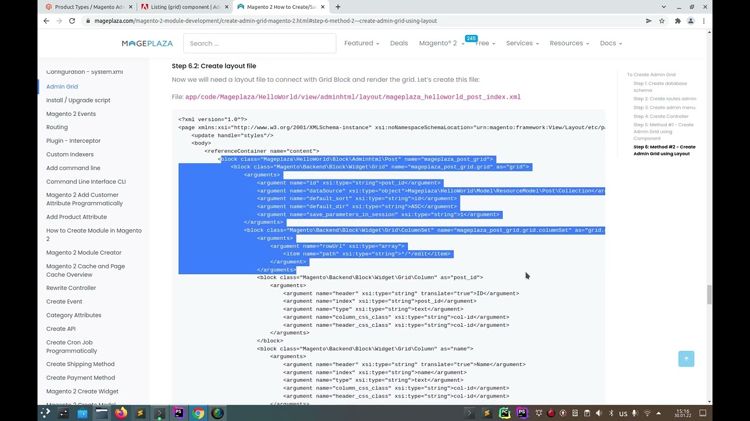Screen dimensions: 750x421
Task: Switch to Product Types / Magento tab
Action: [89, 7]
